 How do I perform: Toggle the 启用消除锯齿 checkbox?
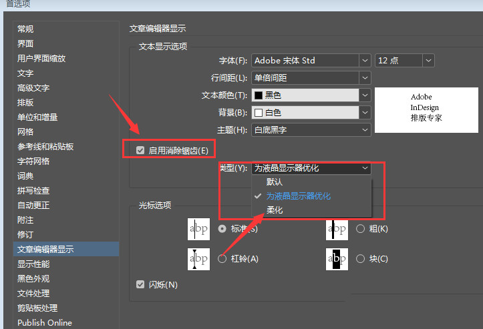(140, 150)
